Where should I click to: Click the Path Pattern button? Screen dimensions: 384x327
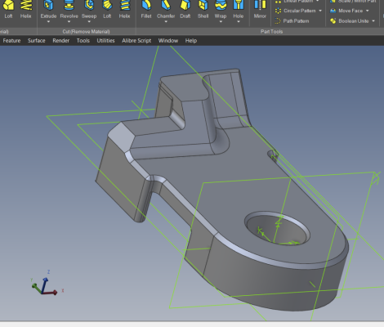pyautogui.click(x=292, y=21)
